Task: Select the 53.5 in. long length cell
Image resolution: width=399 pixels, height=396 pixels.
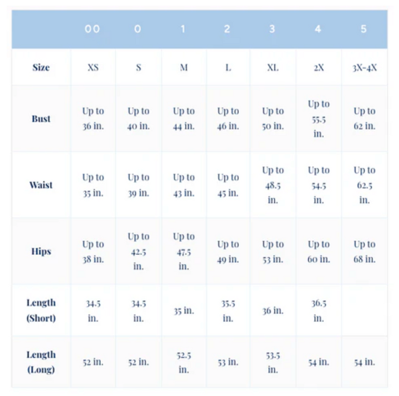Action: pos(273,362)
